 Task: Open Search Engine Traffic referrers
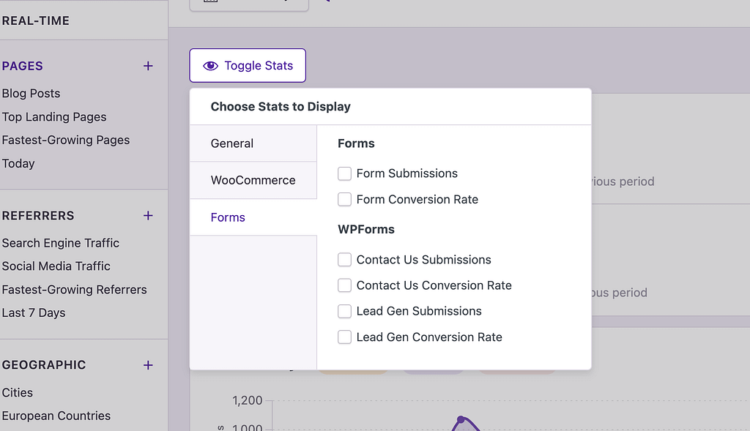61,243
